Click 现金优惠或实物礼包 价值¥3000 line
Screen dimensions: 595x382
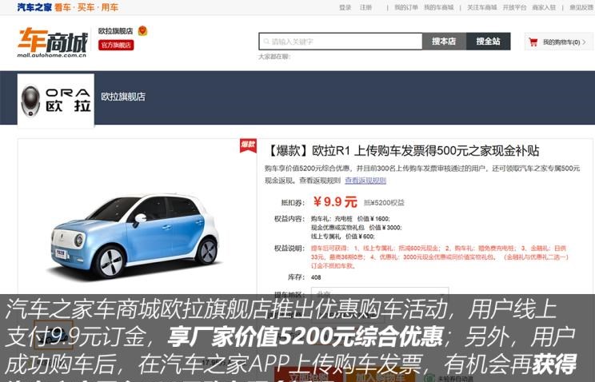coord(357,228)
